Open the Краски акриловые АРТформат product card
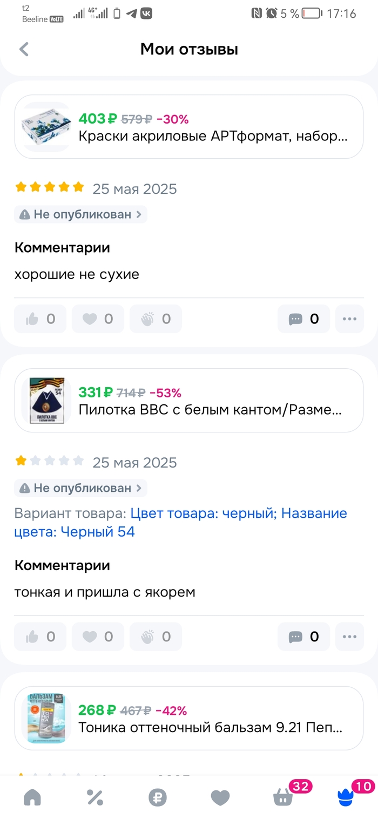The height and width of the screenshot is (819, 378). coord(189,127)
